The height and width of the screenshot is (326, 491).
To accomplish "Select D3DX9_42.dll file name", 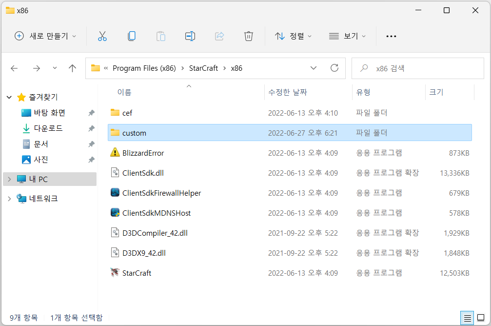I will tap(144, 253).
